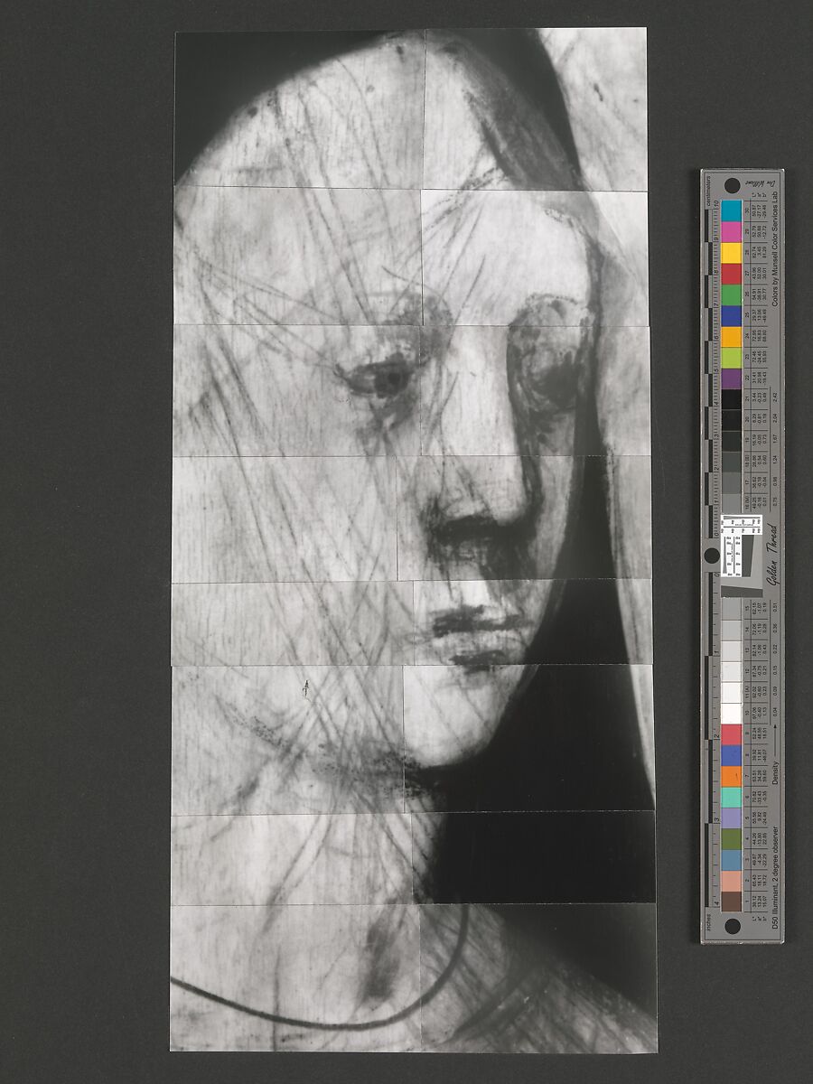Choose the turquoise swatch numbered 6
The image size is (813, 1084).
coord(733,797)
